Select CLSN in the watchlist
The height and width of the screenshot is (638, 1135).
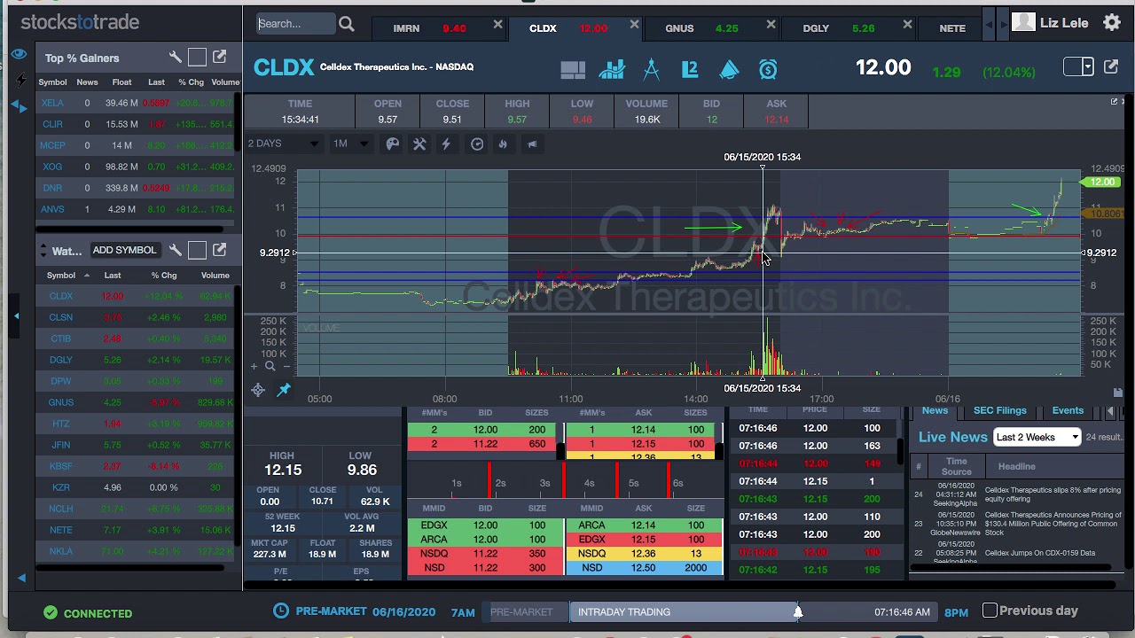(61, 317)
